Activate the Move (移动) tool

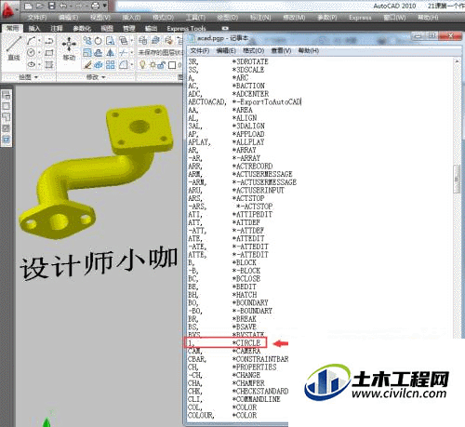point(69,48)
